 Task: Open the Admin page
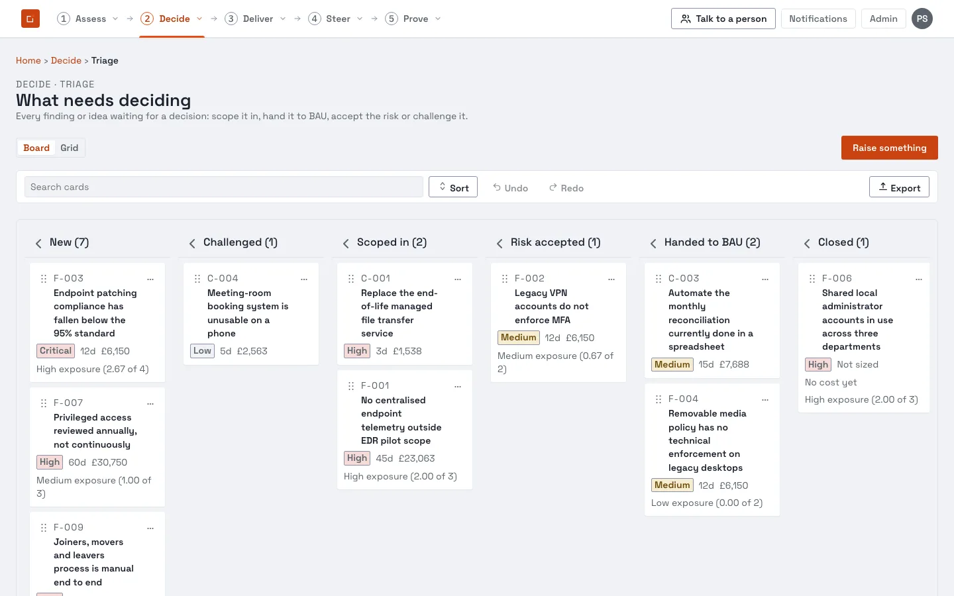(x=884, y=19)
